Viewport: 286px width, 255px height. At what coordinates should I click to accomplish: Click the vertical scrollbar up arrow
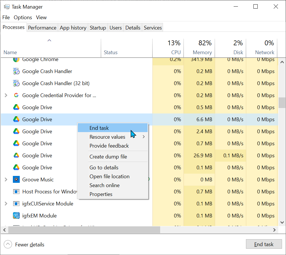tap(282, 62)
